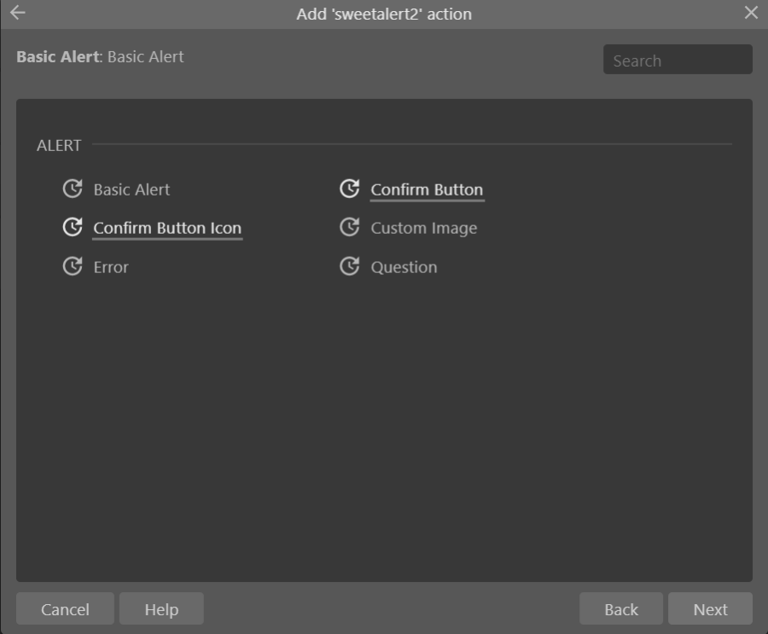Click the Back button
Viewport: 768px width, 634px height.
620,608
